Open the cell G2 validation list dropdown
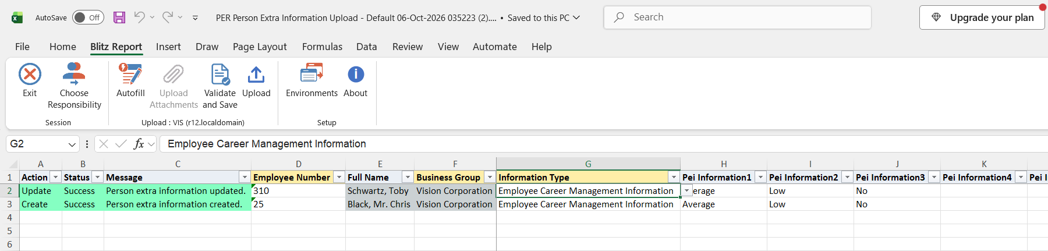This screenshot has width=1048, height=251. click(687, 191)
